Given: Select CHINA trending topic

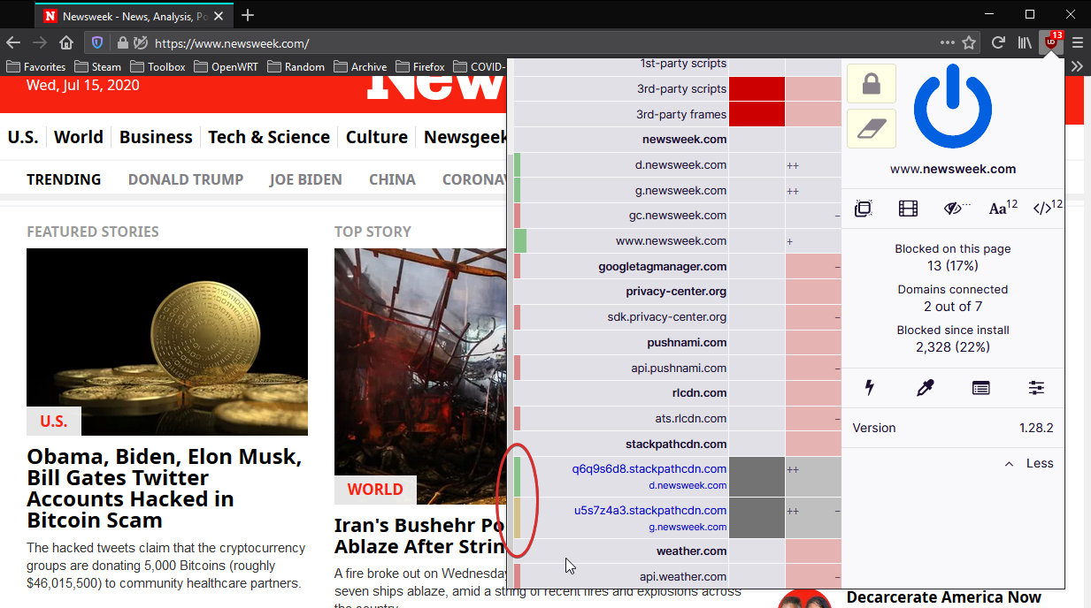Looking at the screenshot, I should [x=392, y=179].
